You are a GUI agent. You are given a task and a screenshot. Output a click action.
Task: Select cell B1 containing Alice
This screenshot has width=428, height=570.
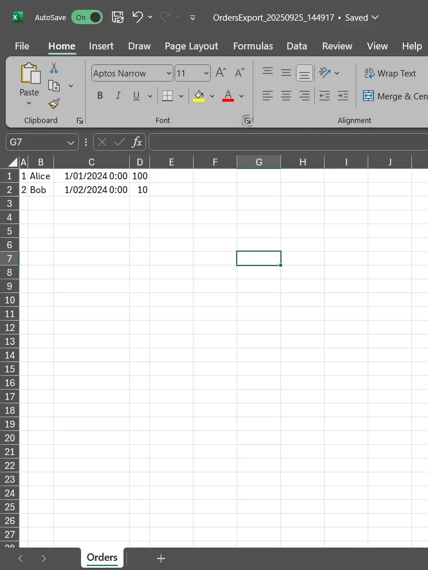click(x=40, y=176)
